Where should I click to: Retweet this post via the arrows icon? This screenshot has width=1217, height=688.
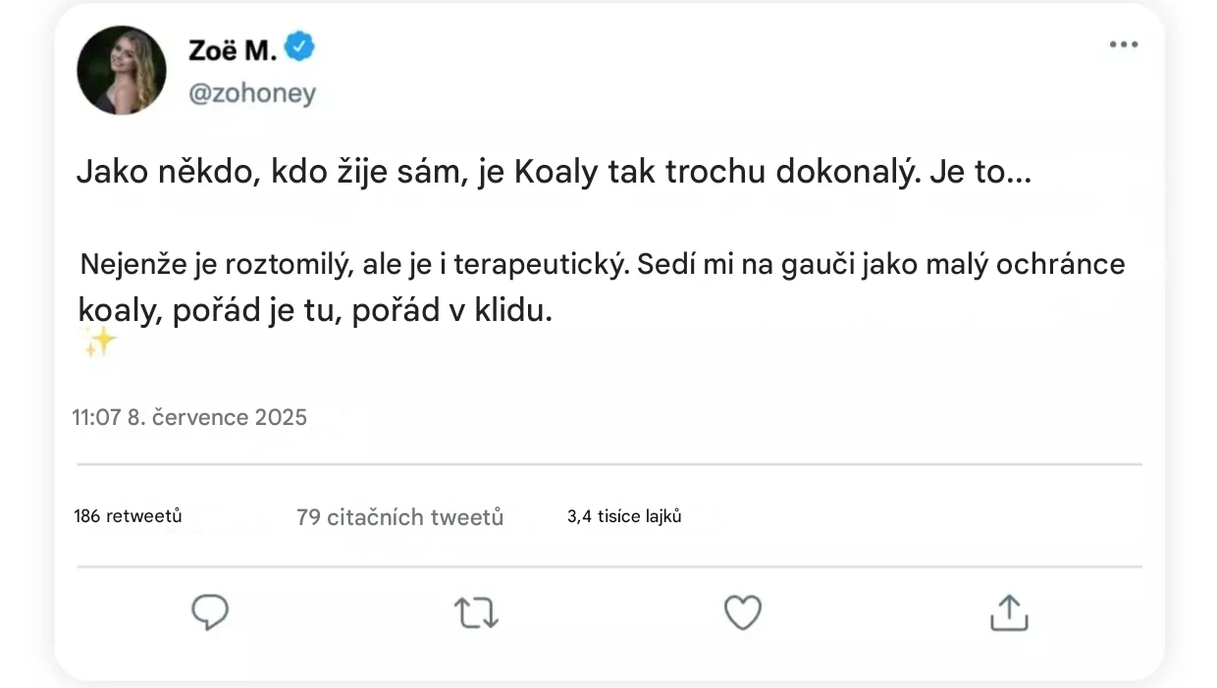pyautogui.click(x=476, y=613)
